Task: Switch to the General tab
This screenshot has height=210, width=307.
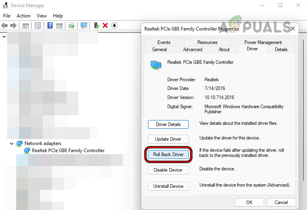Action: coord(159,50)
